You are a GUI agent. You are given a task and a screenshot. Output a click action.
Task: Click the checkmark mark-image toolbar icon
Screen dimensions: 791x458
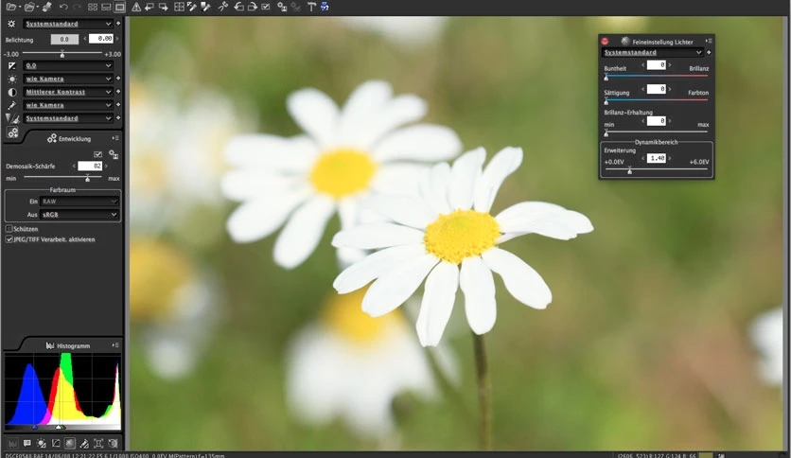[266, 7]
